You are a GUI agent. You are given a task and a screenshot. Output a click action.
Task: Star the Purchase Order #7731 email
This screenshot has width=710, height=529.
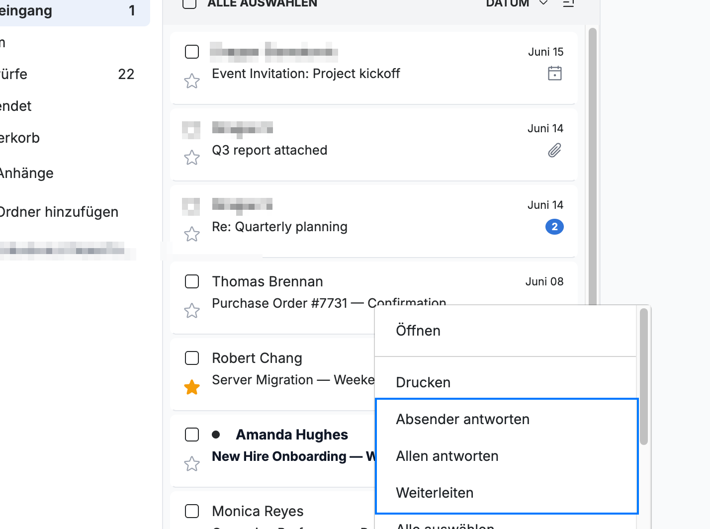(x=192, y=310)
